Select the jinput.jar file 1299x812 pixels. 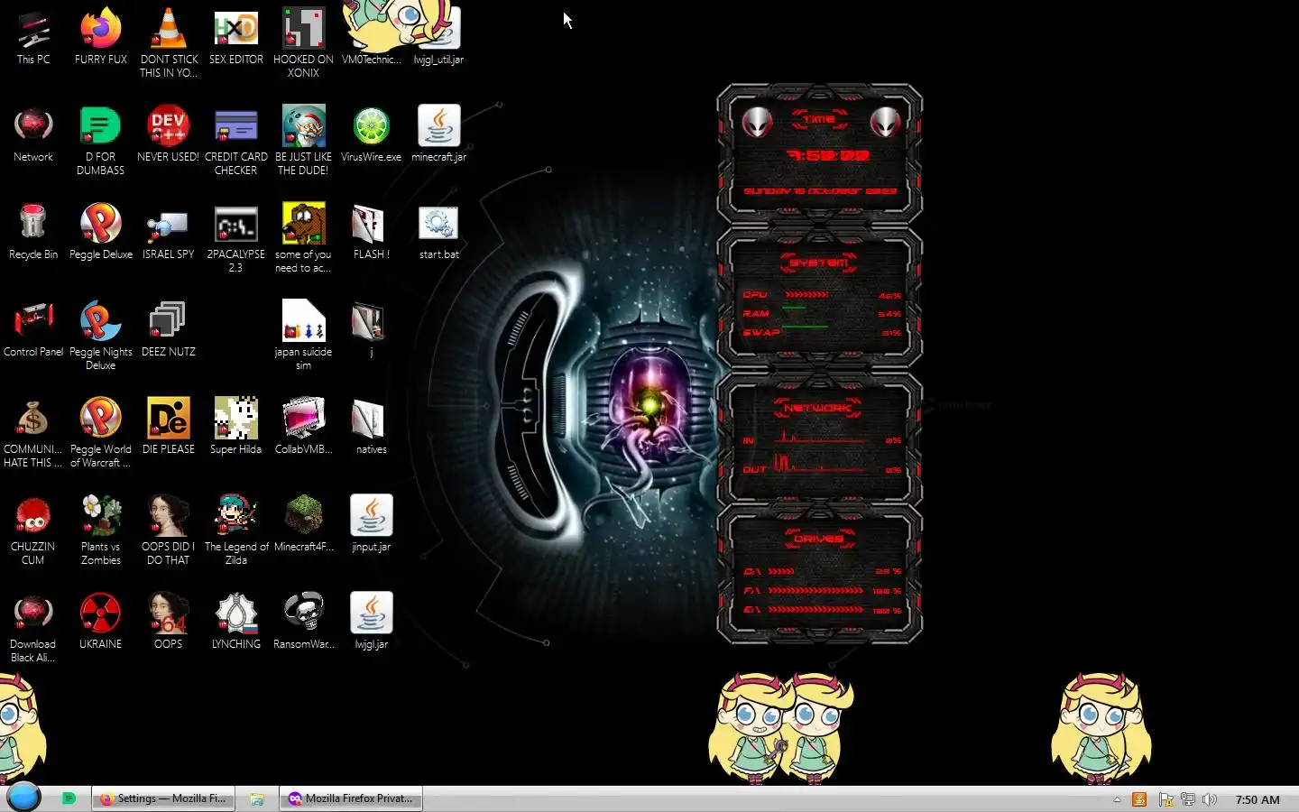pos(371,523)
